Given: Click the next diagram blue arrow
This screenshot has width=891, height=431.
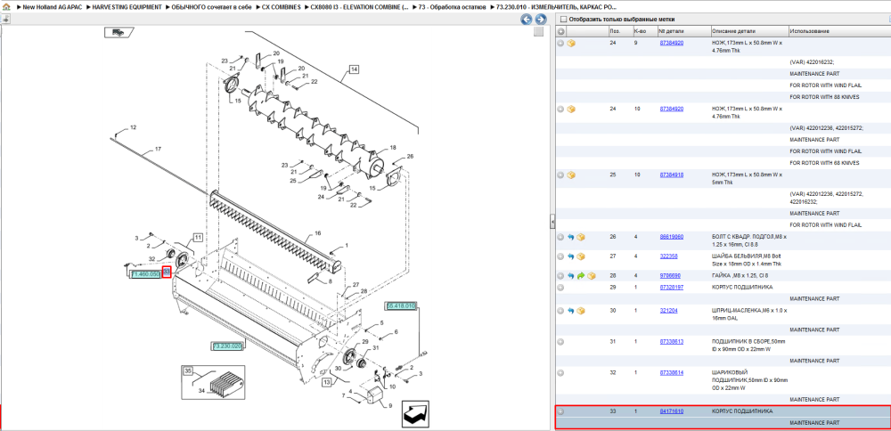Looking at the screenshot, I should tap(541, 20).
